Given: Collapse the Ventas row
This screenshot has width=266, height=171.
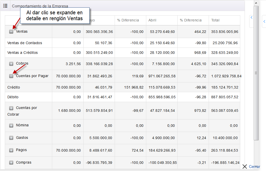Looking at the screenshot, I should pos(11,32).
